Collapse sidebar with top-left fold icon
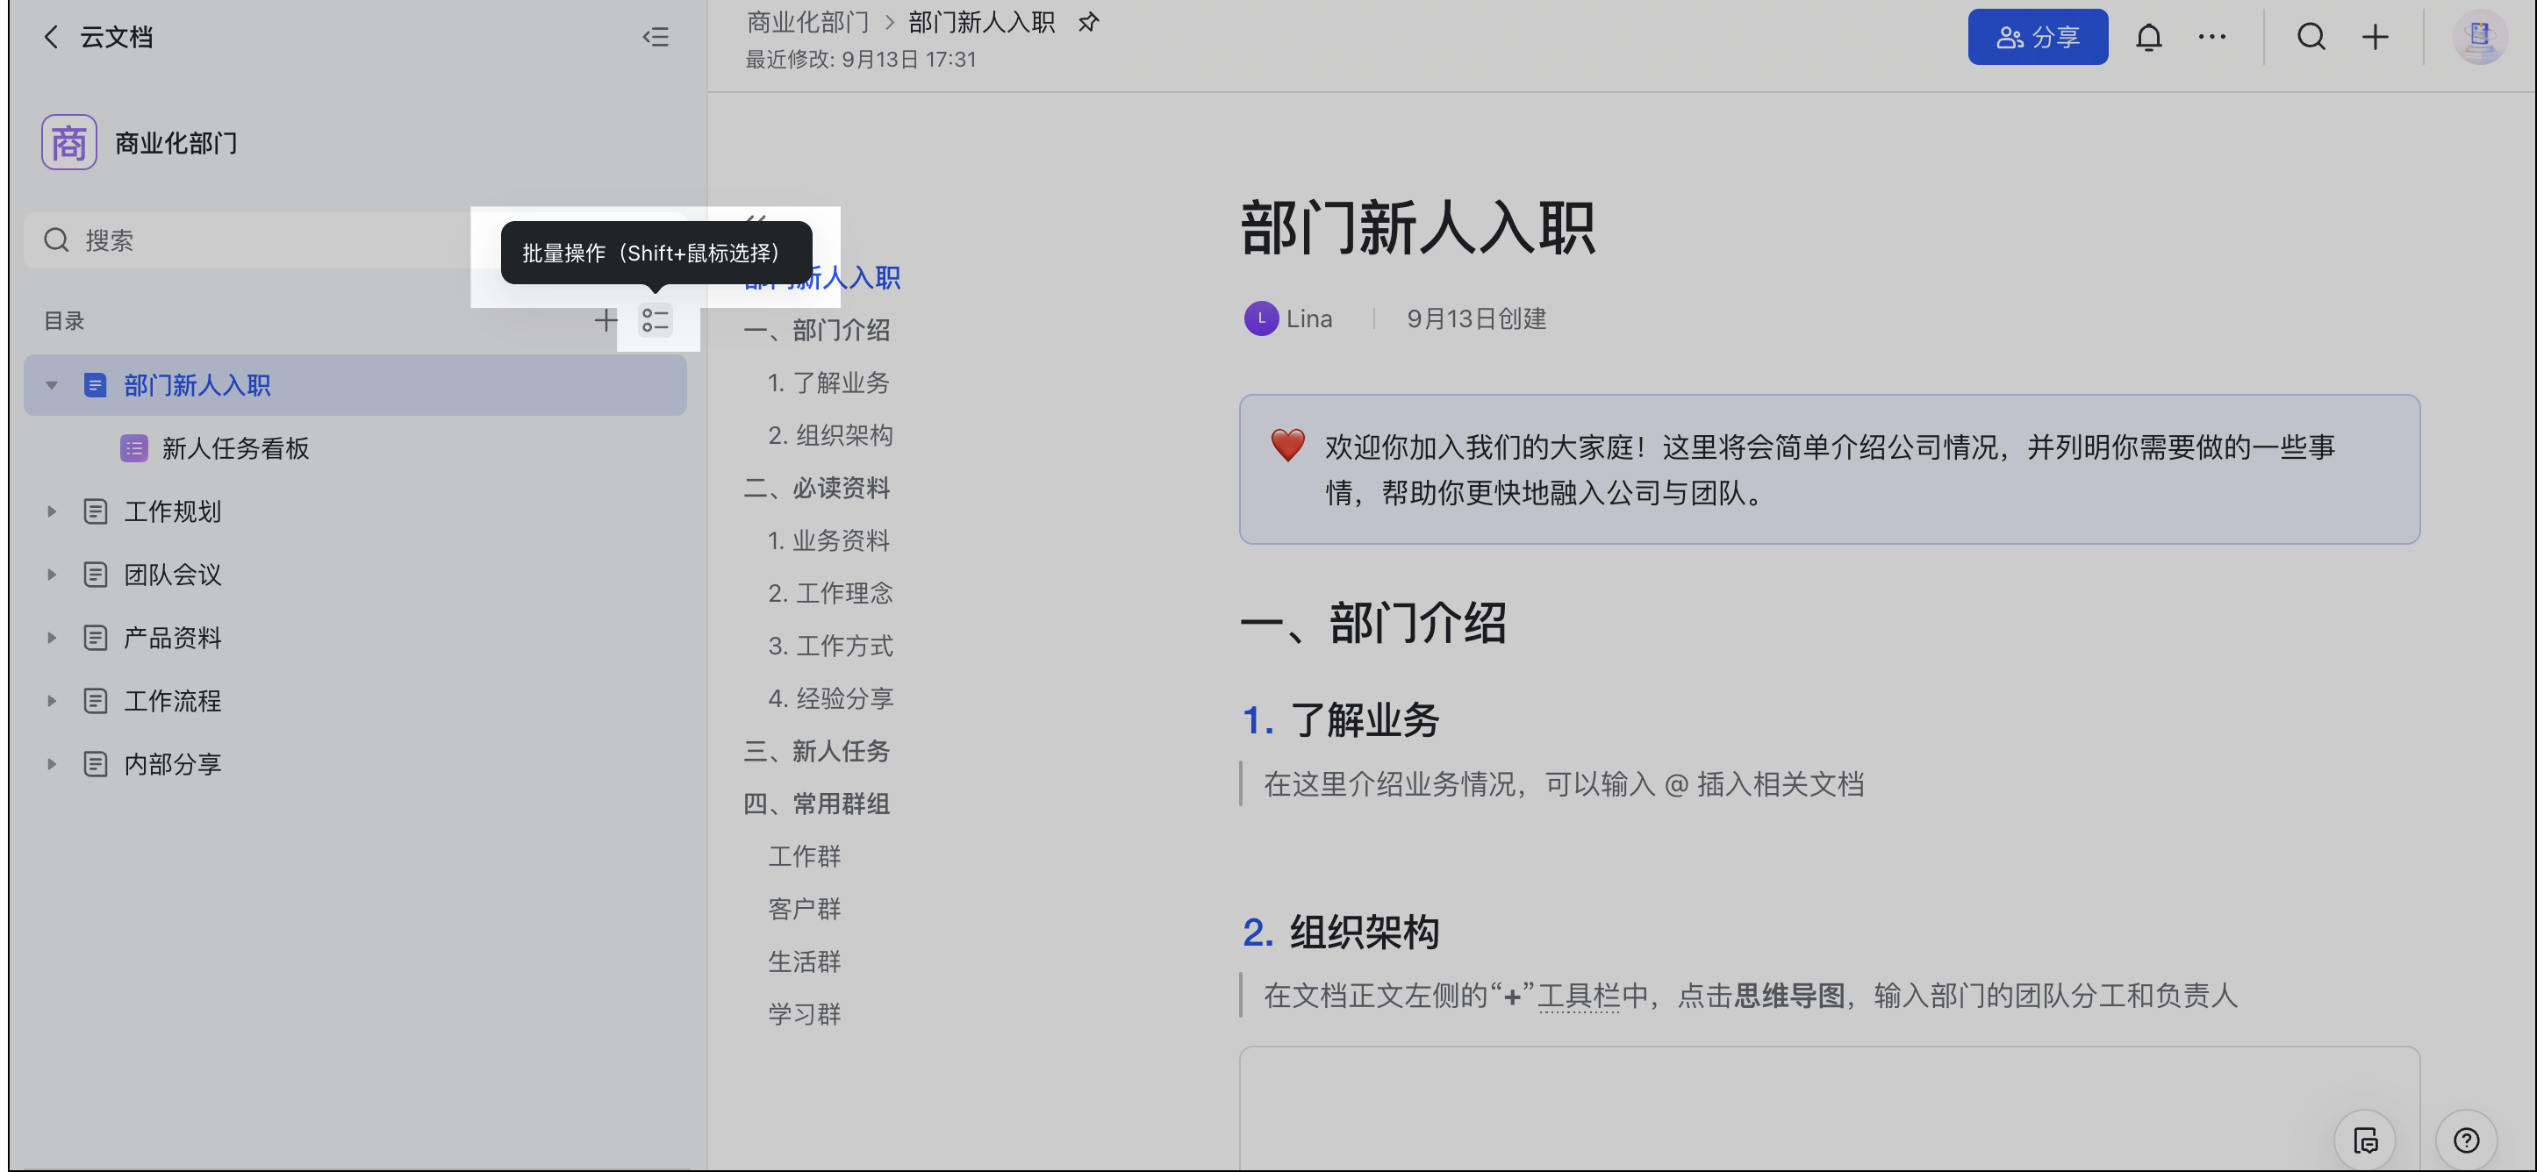 655,38
